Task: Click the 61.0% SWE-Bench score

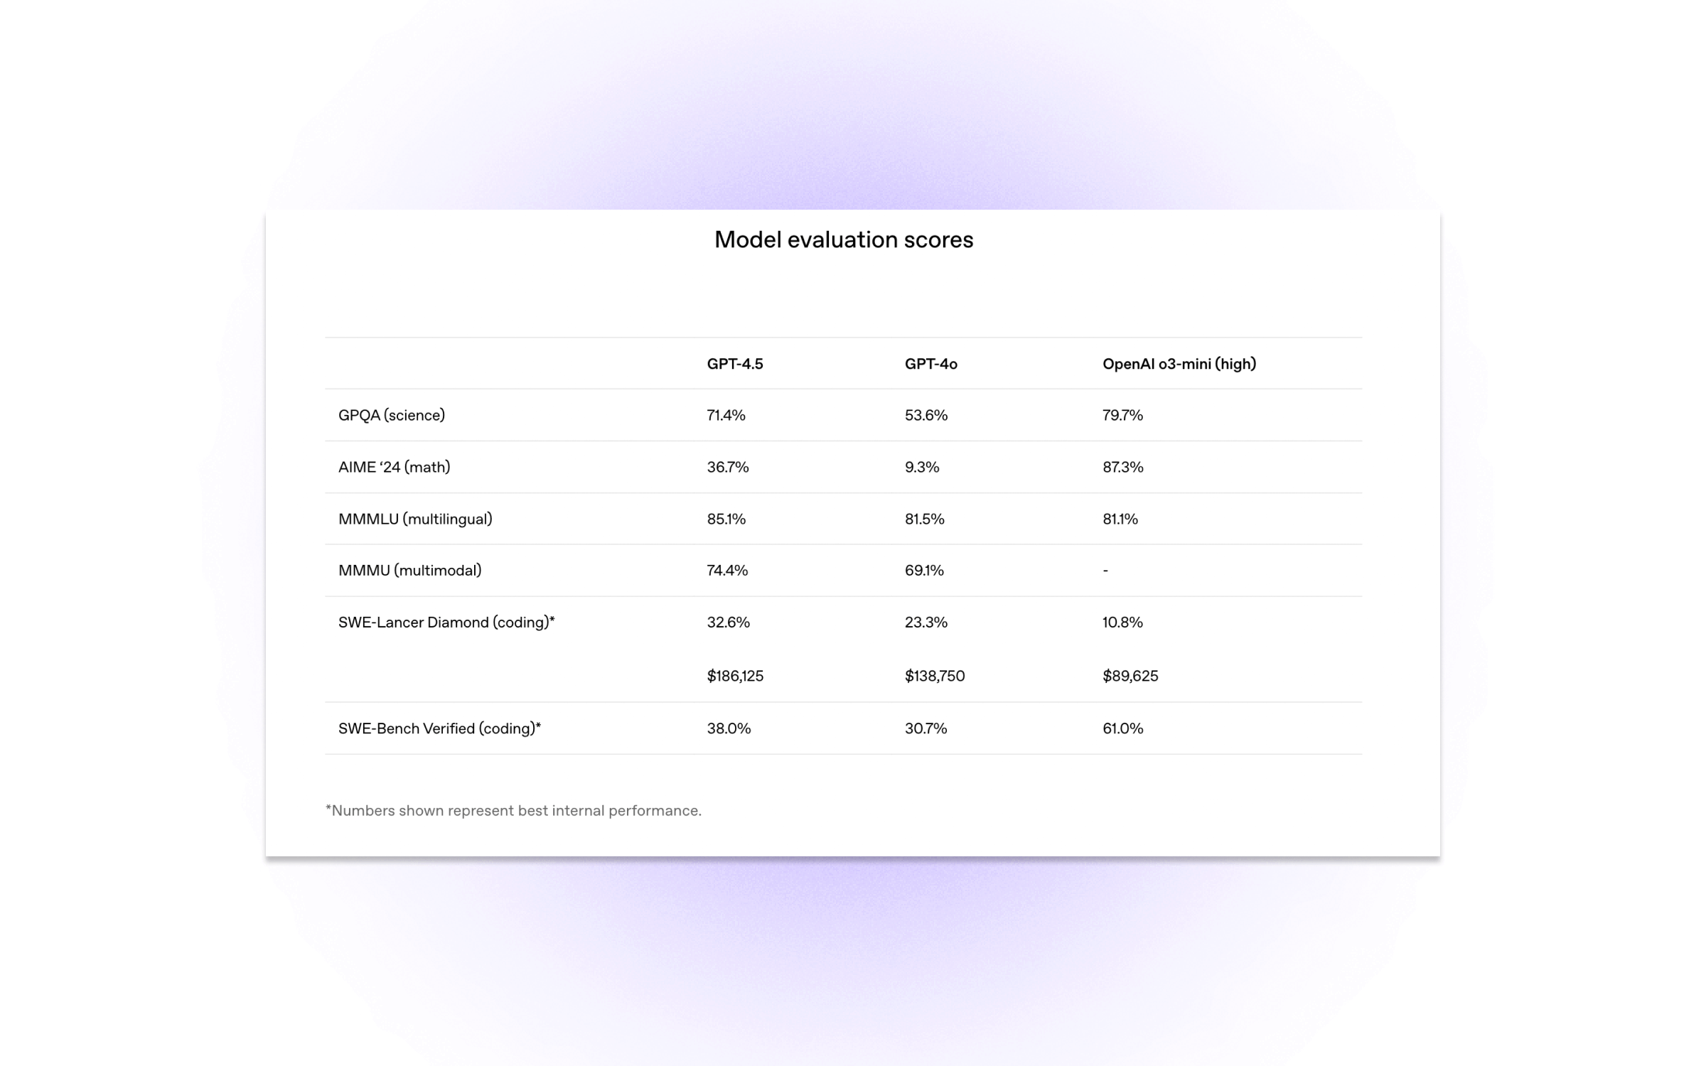Action: [1123, 728]
